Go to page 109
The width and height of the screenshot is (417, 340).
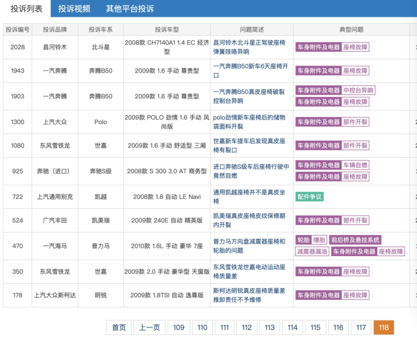(178, 327)
